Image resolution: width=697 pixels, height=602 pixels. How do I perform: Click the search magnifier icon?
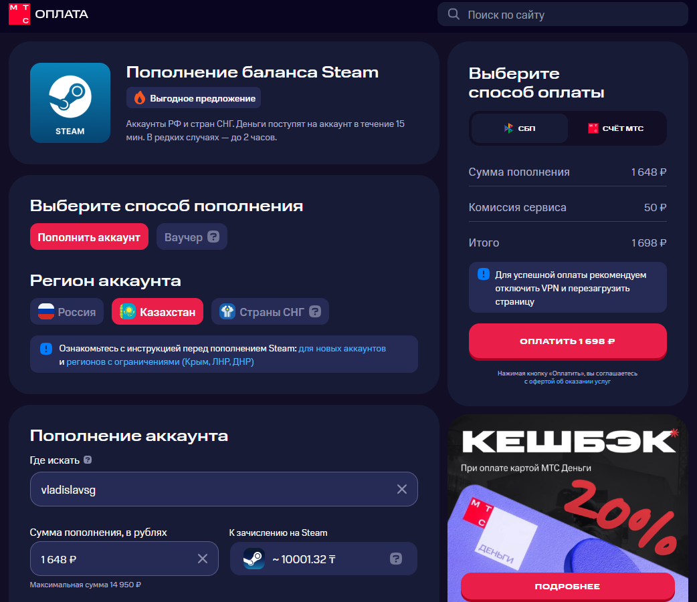click(454, 14)
